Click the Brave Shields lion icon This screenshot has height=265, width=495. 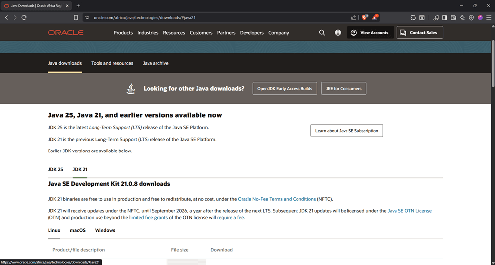[365, 17]
